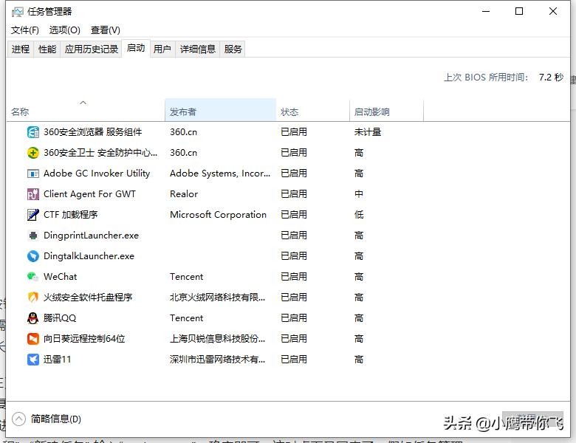Open the 选项(O) menu

click(x=65, y=30)
